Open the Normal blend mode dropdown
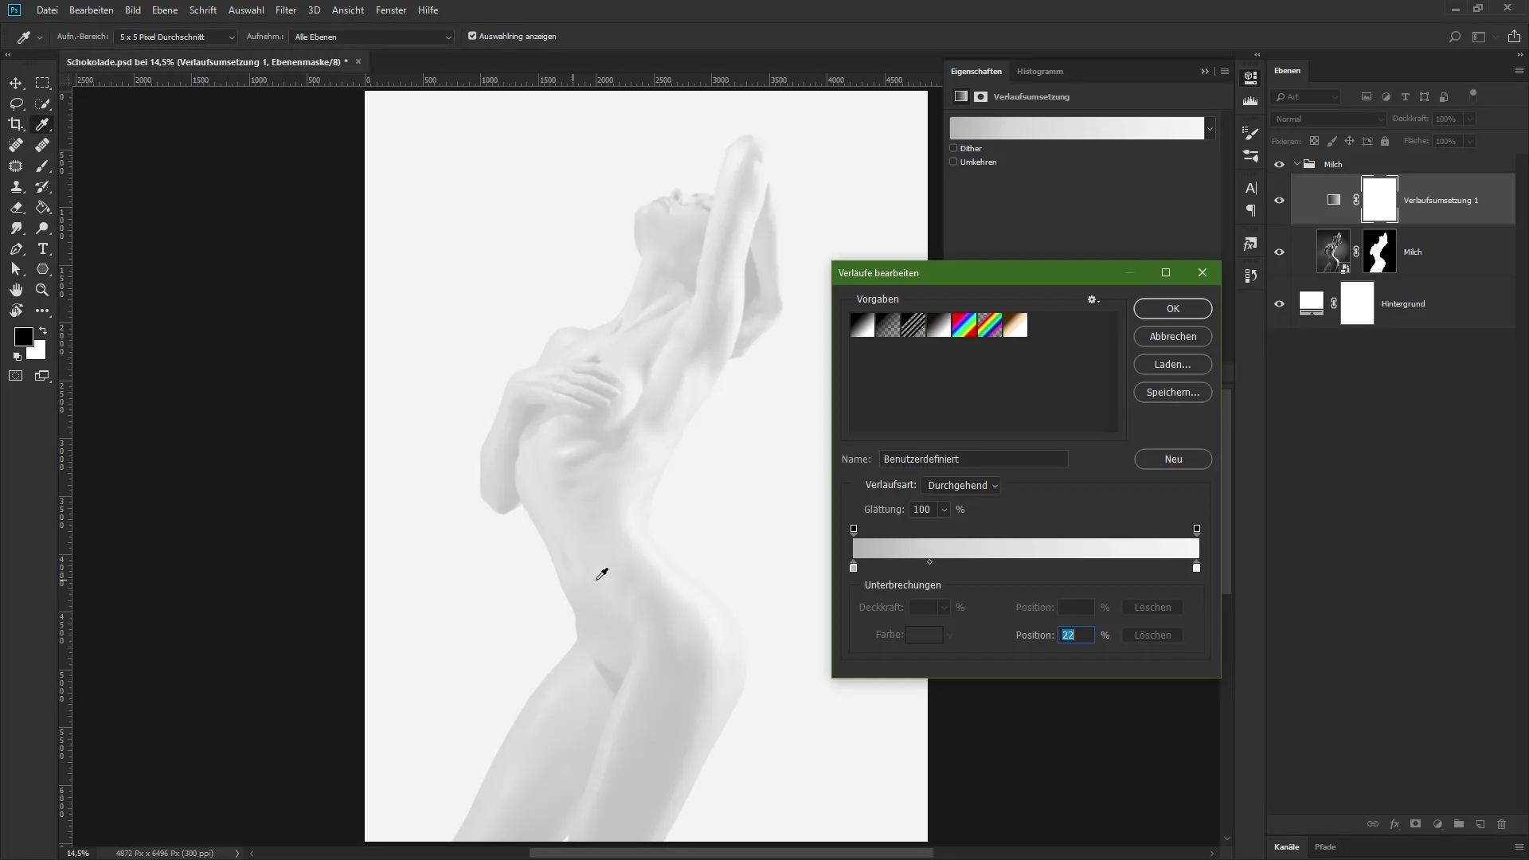 pyautogui.click(x=1328, y=119)
